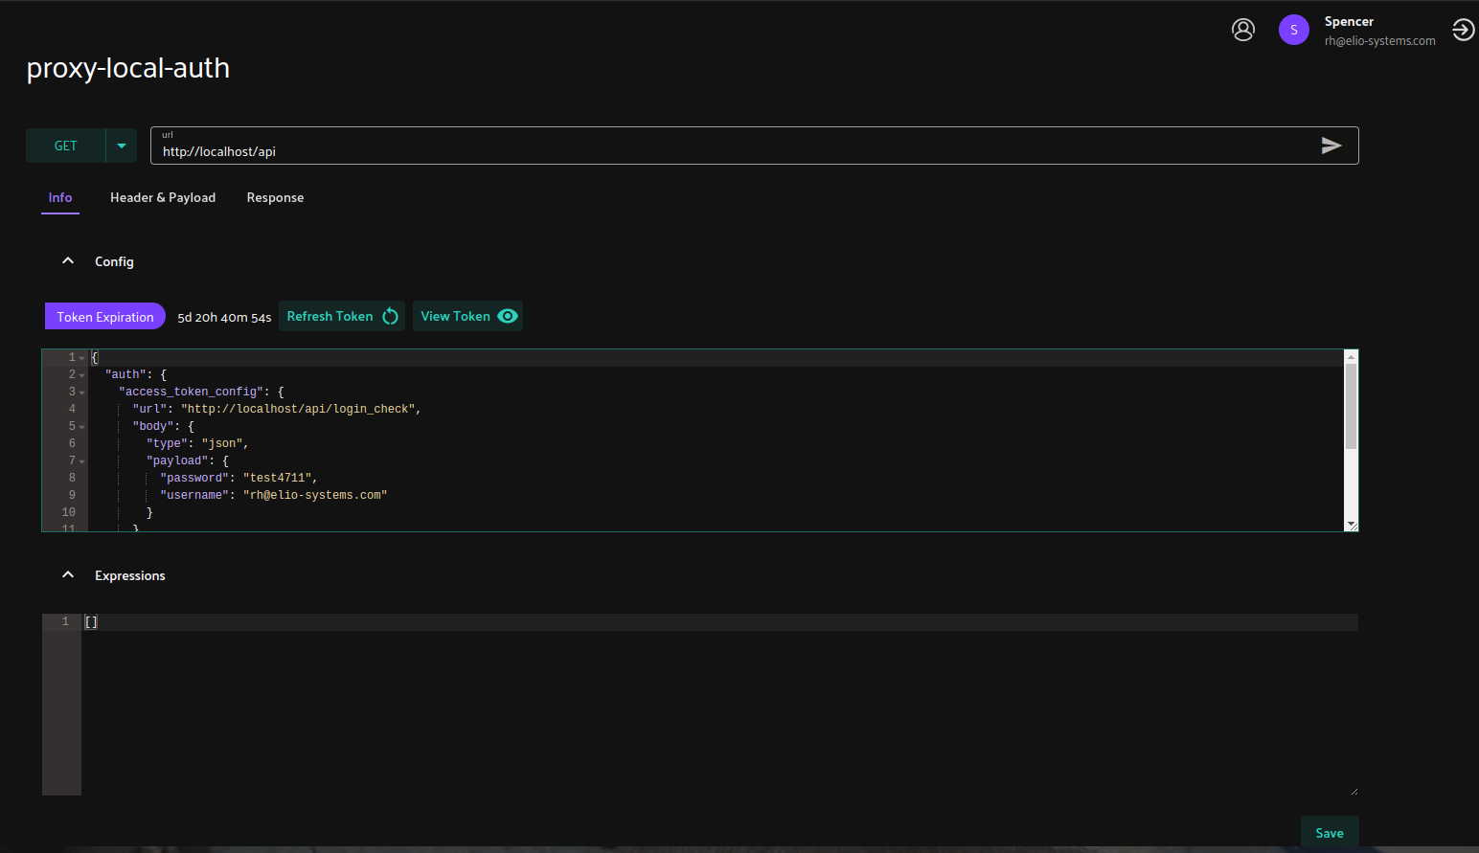Screen dimensions: 1479x853
Task: Click the config editor scroll-up arrow
Action: pyautogui.click(x=1352, y=356)
